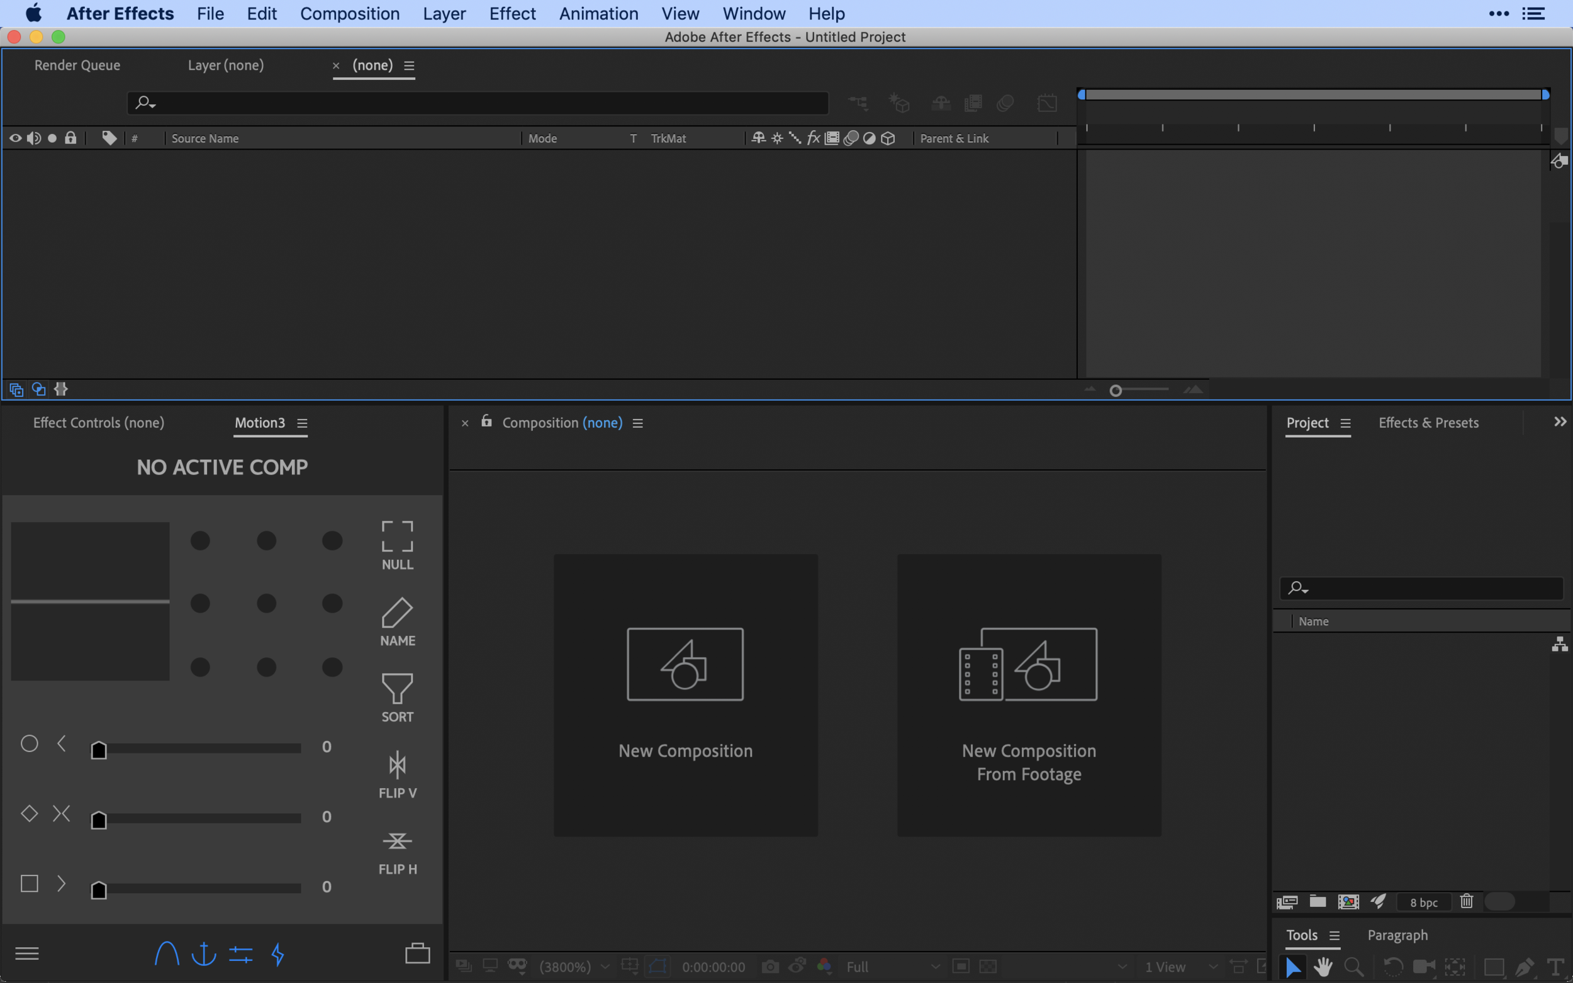Open the Motion3 curve (ease) tool icon
1573x983 pixels.
167,953
